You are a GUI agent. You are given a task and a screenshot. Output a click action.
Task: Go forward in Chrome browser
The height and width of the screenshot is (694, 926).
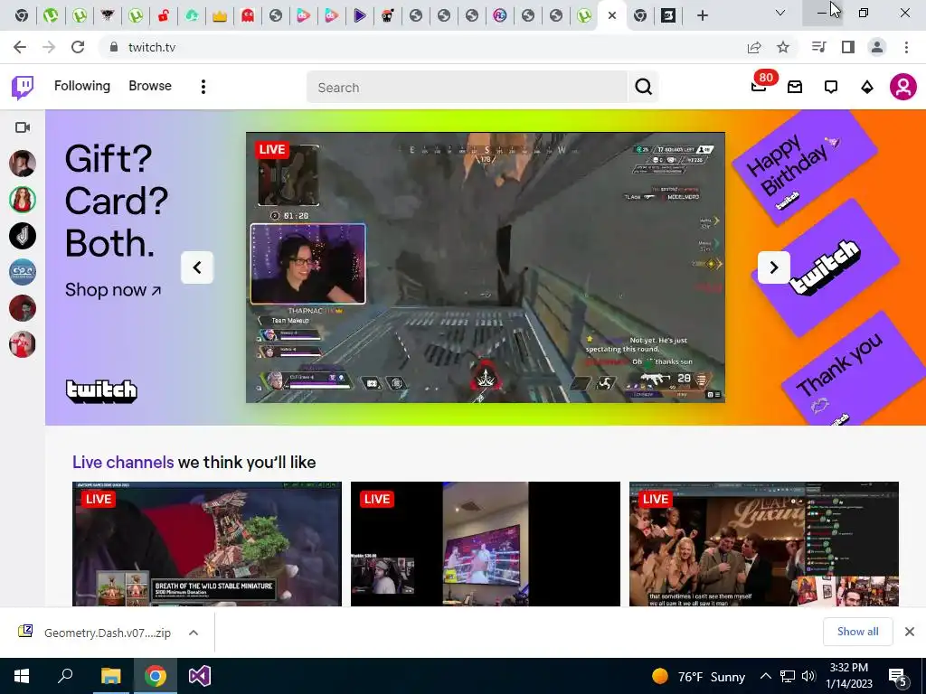coord(49,47)
